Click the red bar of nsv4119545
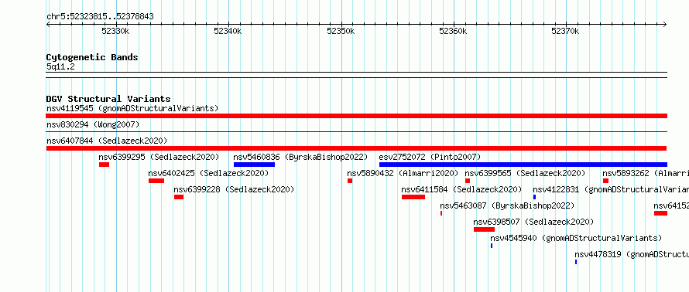Image resolution: width=689 pixels, height=292 pixels. (x=356, y=116)
